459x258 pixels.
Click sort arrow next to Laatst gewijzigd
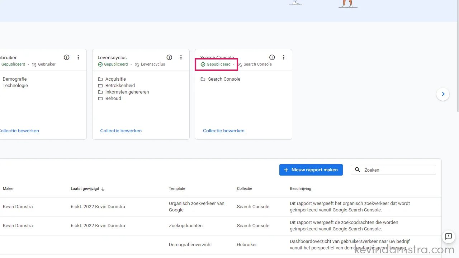point(103,189)
